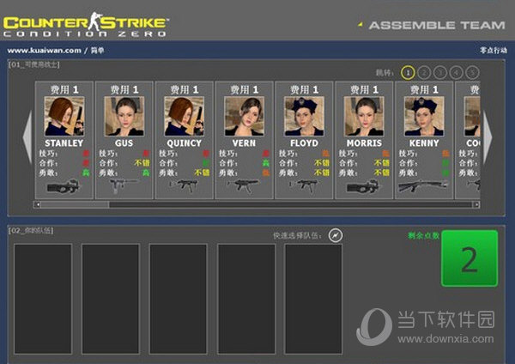Click the left carousel arrow

(27, 137)
